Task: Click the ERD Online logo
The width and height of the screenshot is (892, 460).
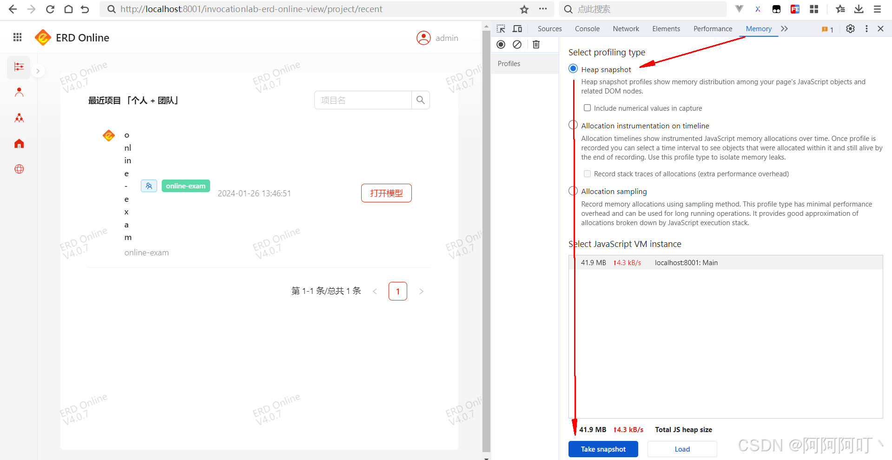Action: pyautogui.click(x=43, y=37)
